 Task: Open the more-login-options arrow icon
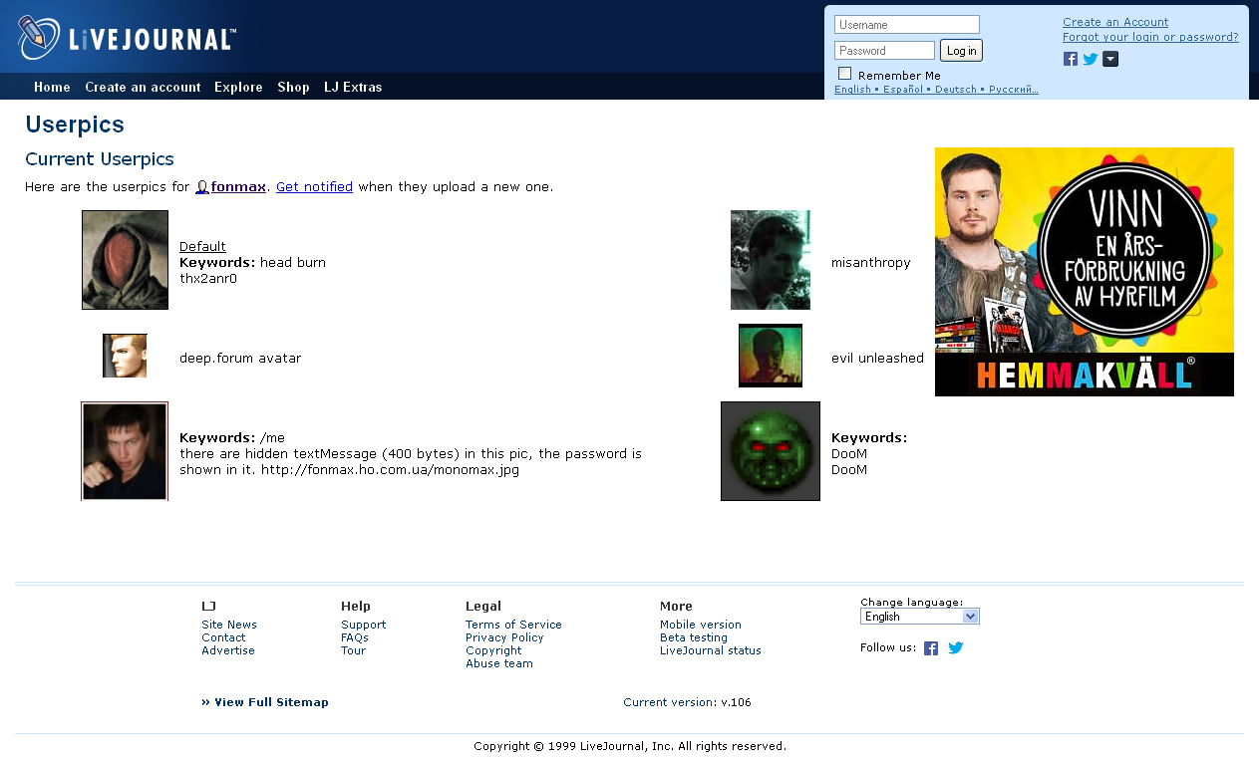[1110, 59]
